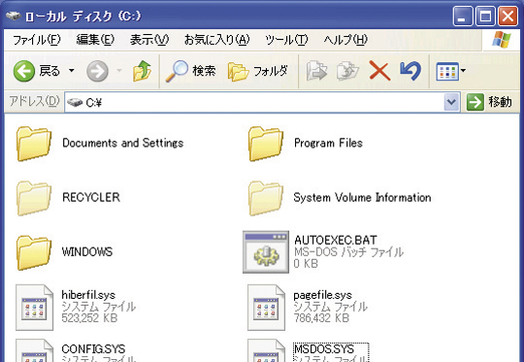Viewport: 524px width, 362px height.
Task: Click the 523,252 KB size text
Action: click(89, 318)
